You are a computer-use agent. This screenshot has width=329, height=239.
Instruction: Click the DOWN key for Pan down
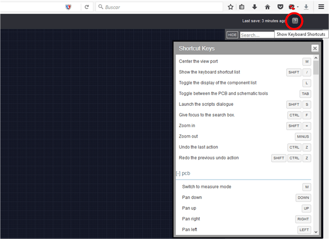303,198
